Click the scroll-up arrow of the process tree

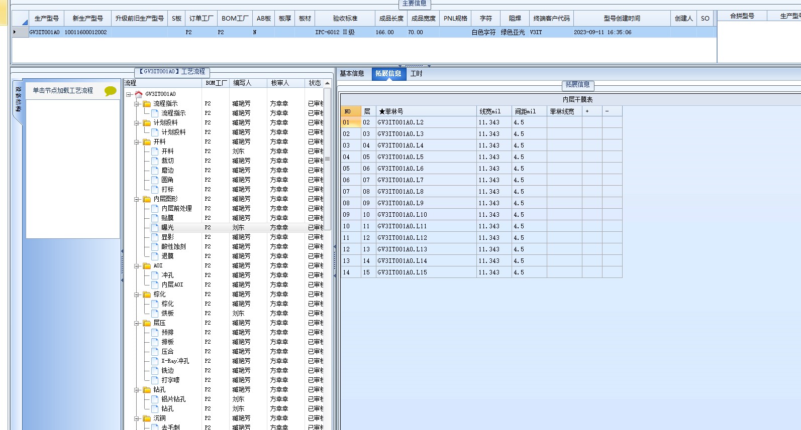point(328,83)
